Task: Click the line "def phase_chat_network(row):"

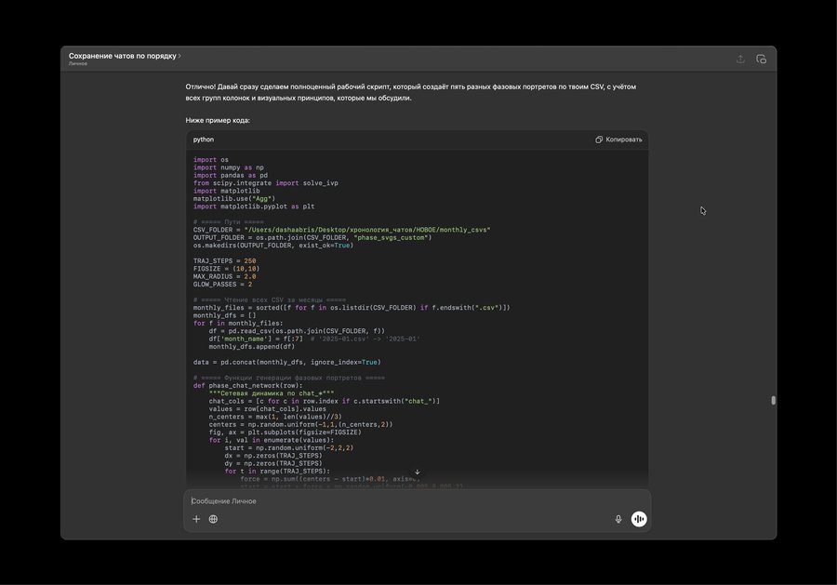Action: click(247, 385)
